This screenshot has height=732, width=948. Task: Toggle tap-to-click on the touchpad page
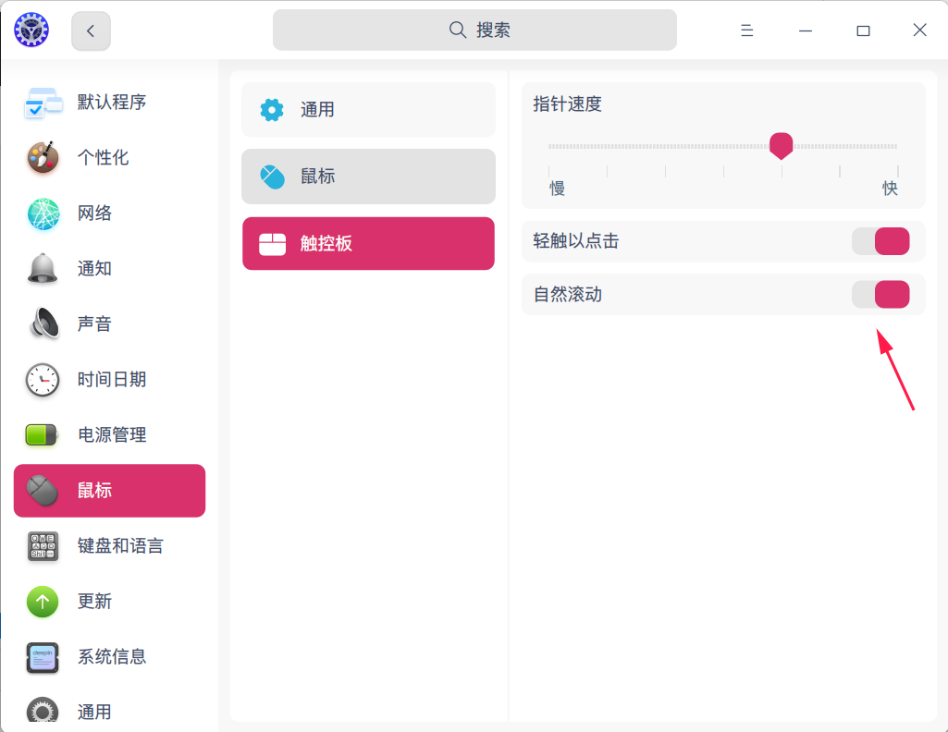tap(880, 240)
